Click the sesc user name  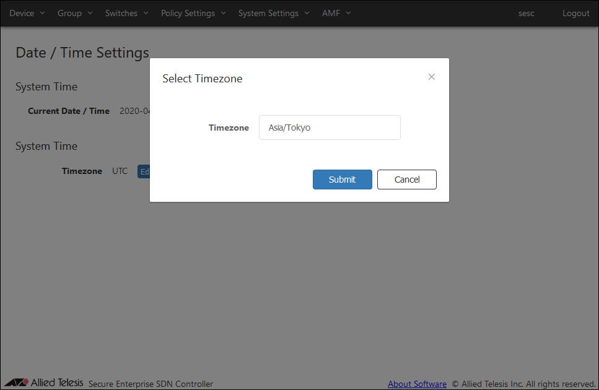click(526, 13)
